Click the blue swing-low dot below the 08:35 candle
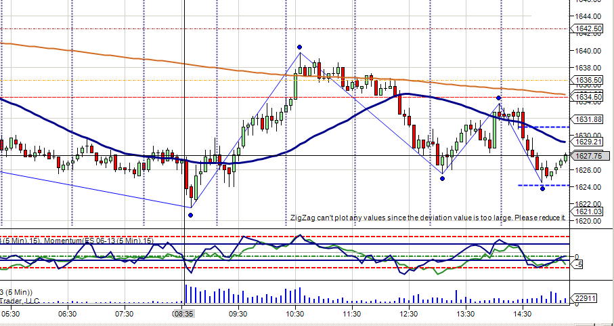Image resolution: width=614 pixels, height=326 pixels. 191,215
